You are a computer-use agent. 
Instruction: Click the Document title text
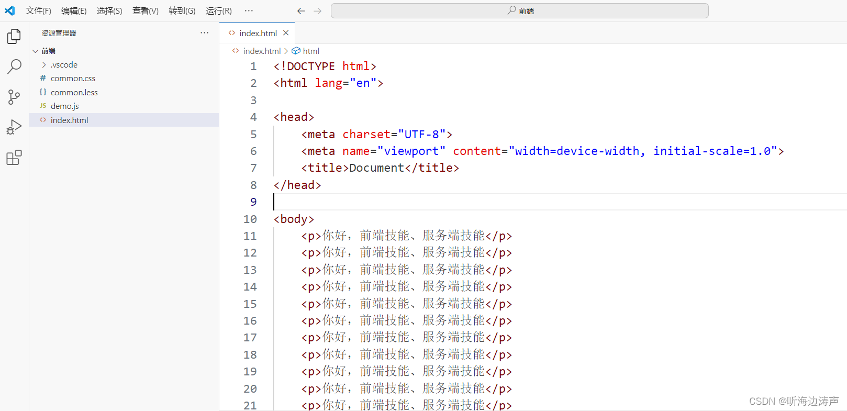tap(376, 168)
